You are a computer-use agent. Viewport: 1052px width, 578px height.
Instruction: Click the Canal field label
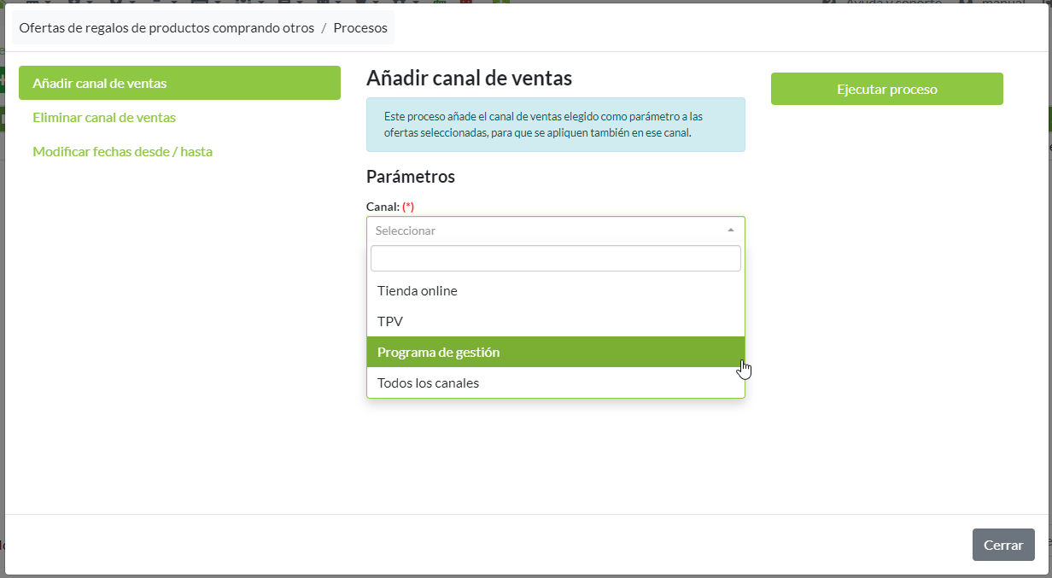click(x=383, y=207)
